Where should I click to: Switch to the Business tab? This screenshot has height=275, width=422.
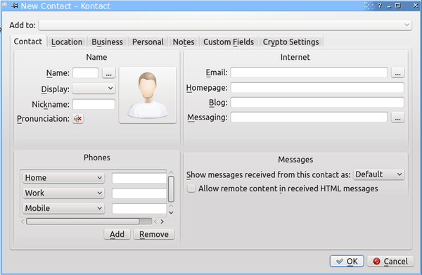(x=107, y=42)
